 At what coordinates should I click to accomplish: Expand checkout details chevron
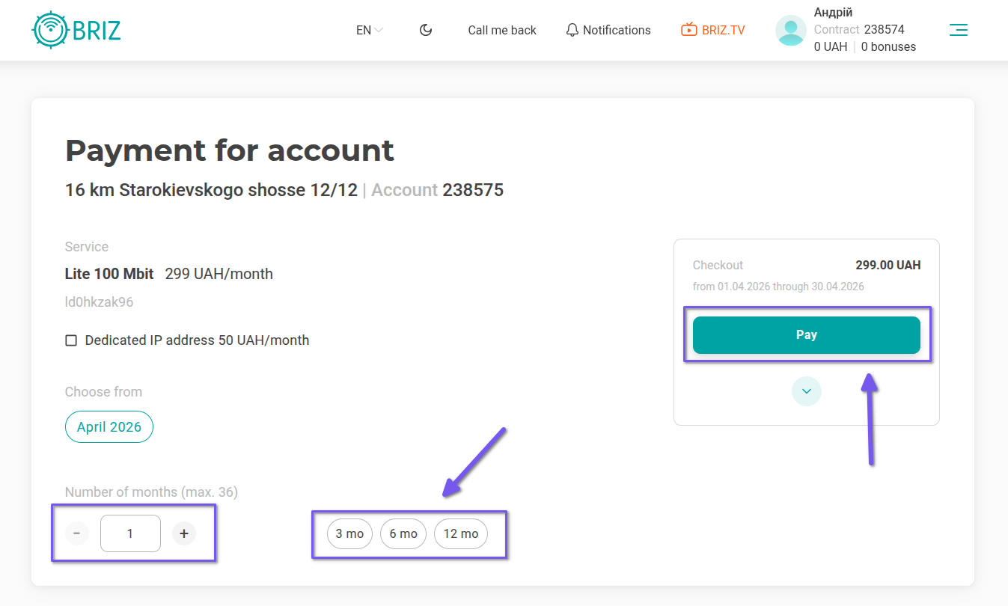pos(807,391)
